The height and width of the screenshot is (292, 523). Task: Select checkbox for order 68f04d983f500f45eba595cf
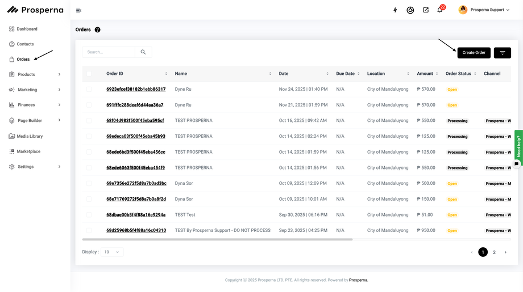(89, 121)
